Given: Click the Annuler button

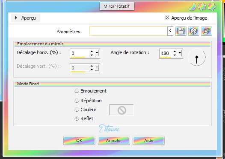Looking at the screenshot, I should [114, 140].
